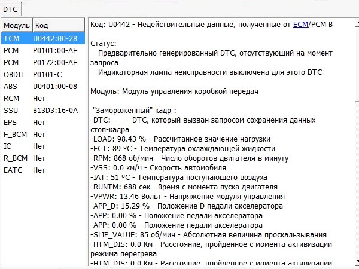Select the R_BCM module row

point(43,158)
